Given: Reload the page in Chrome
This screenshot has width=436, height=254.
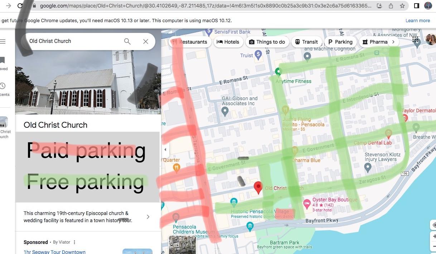Looking at the screenshot, I should [x=20, y=6].
